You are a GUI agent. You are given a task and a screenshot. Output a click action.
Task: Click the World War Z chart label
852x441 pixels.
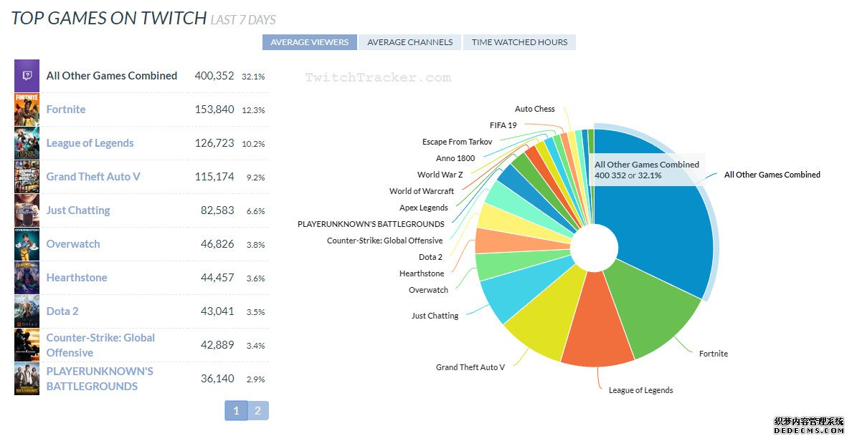440,175
